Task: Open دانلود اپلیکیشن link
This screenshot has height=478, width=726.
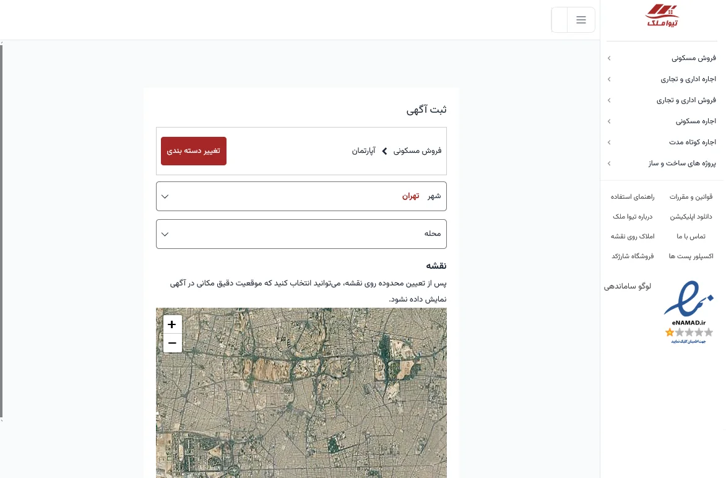Action: (691, 217)
